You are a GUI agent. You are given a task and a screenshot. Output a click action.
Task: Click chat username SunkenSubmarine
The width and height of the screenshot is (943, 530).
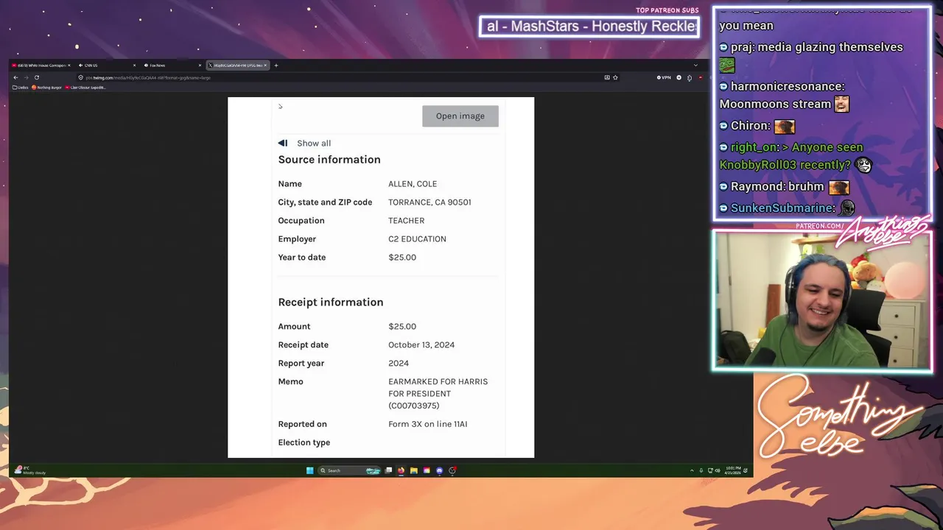point(783,208)
